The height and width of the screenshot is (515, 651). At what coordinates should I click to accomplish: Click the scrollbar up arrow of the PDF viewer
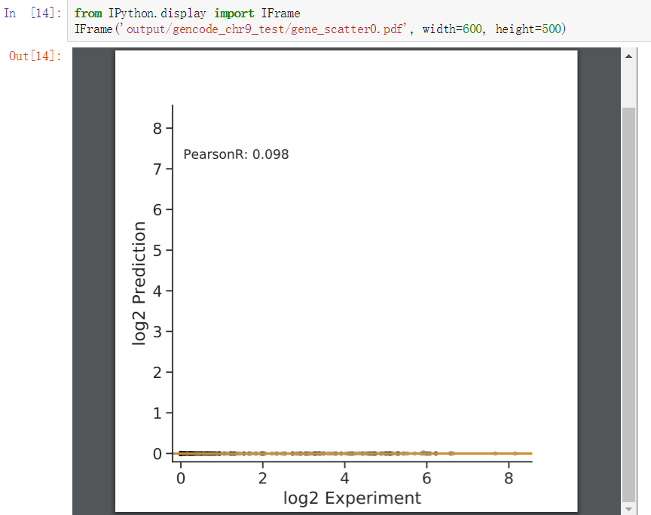[x=628, y=55]
